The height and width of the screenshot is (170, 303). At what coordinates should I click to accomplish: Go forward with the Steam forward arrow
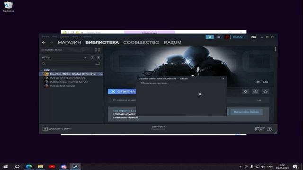[x=52, y=42]
